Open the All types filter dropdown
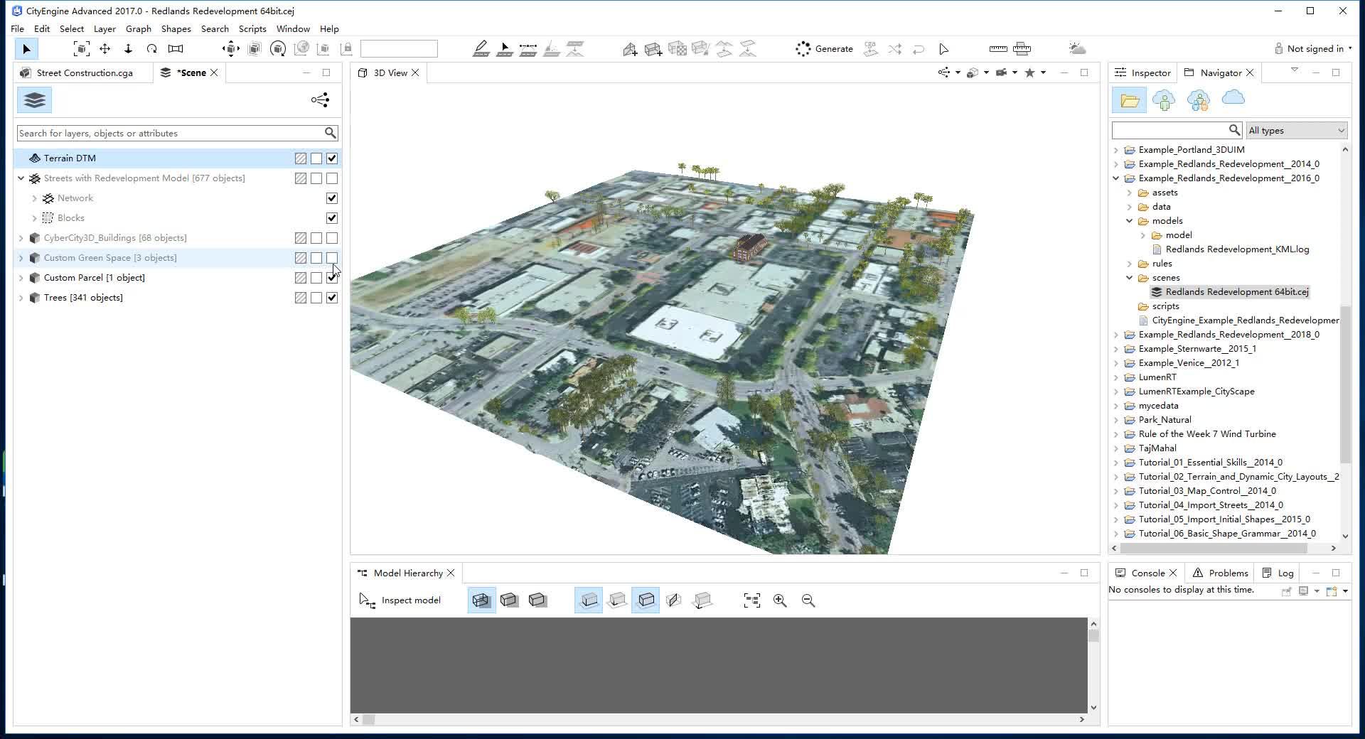The image size is (1365, 739). 1296,130
